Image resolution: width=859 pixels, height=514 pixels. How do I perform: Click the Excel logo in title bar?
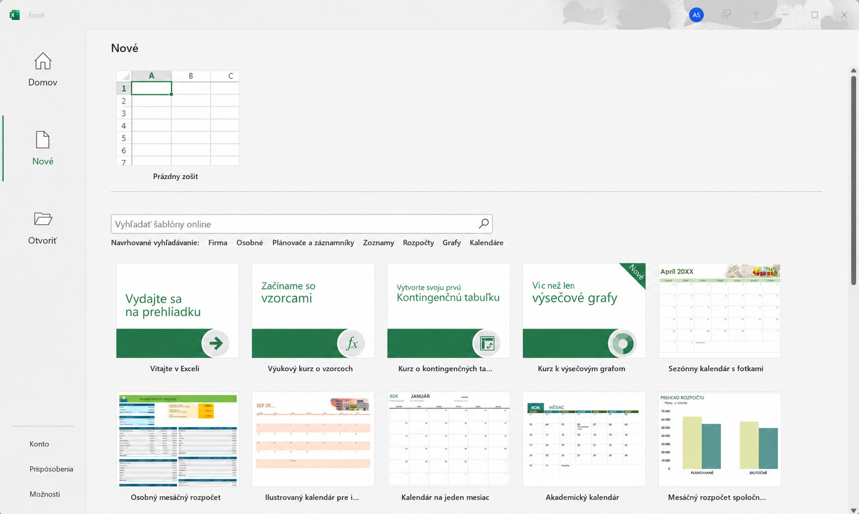(15, 15)
